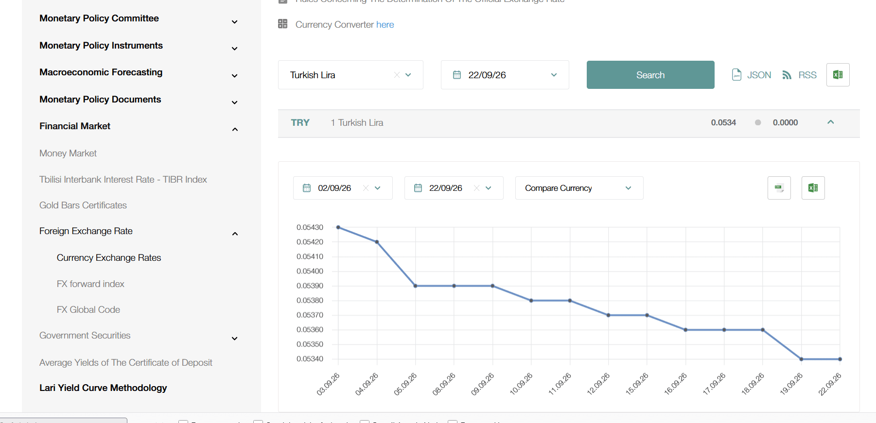Viewport: 876px width, 423px height.
Task: Collapse the Foreign Exchange Rate submenu
Action: (x=235, y=234)
